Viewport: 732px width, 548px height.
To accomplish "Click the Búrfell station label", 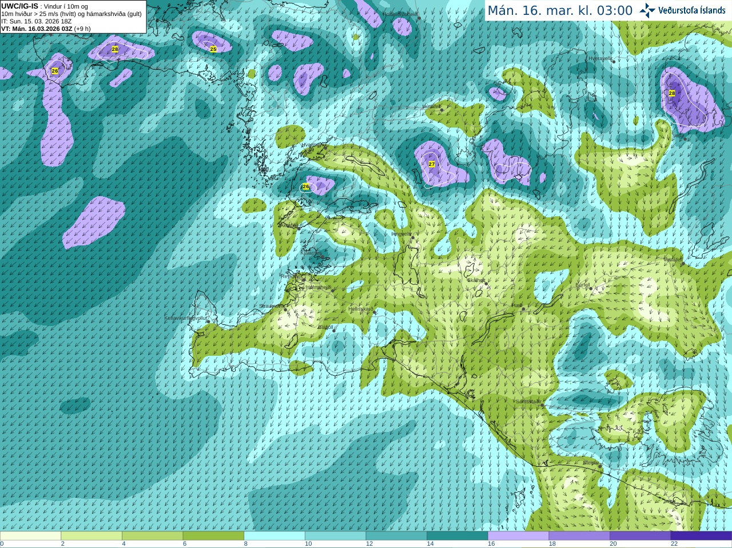I will point(583,285).
